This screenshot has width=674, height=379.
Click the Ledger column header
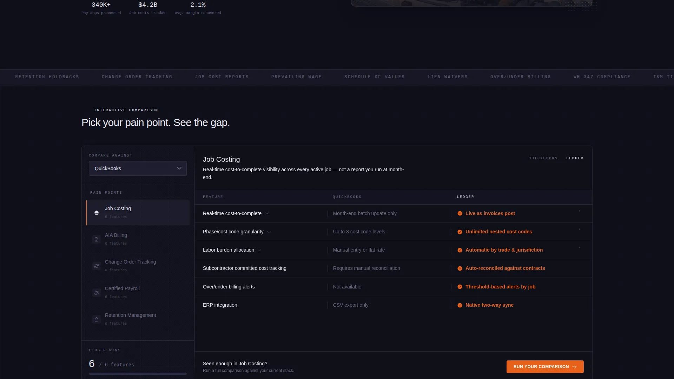coord(465,197)
